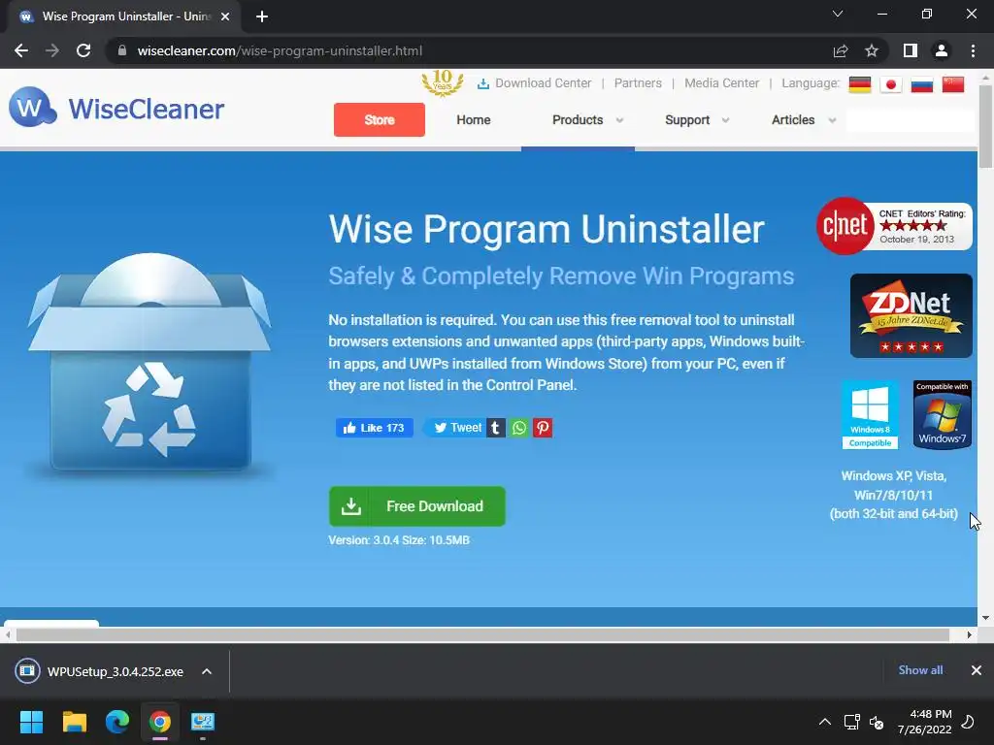Open network status tray icon
This screenshot has height=745, width=994.
pos(851,722)
